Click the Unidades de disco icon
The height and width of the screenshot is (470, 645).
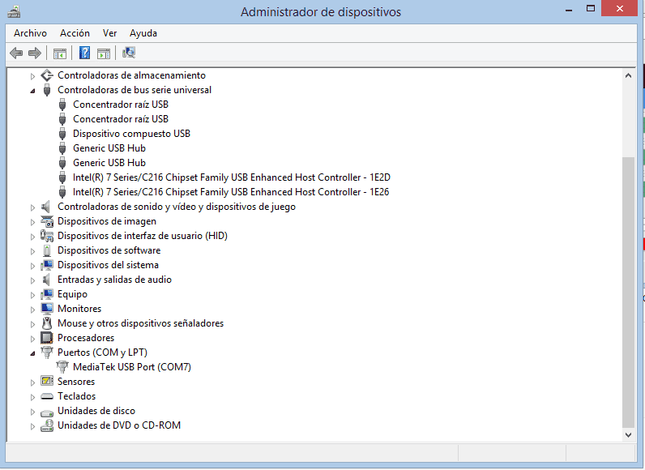[47, 412]
